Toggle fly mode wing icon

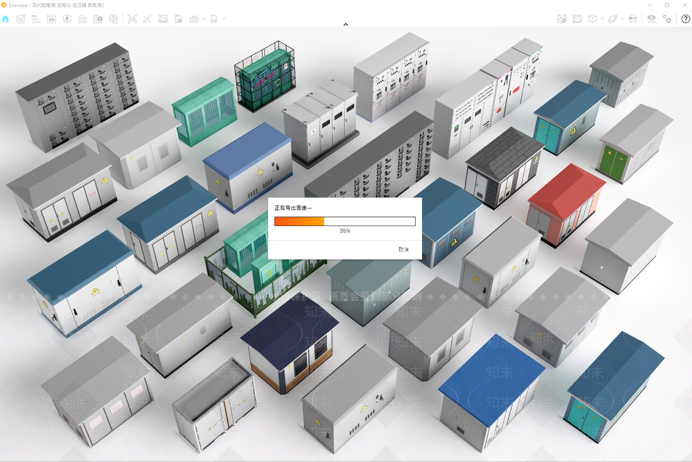click(612, 19)
